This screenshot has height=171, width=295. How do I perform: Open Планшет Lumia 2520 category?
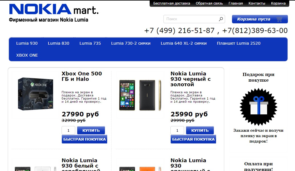[239, 43]
